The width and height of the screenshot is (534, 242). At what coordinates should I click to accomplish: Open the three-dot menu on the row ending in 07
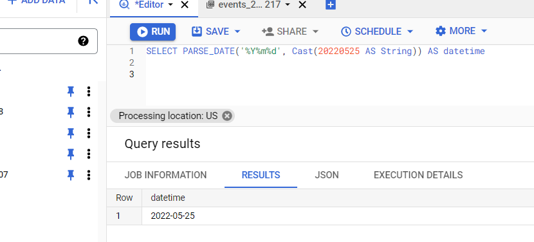[89, 175]
